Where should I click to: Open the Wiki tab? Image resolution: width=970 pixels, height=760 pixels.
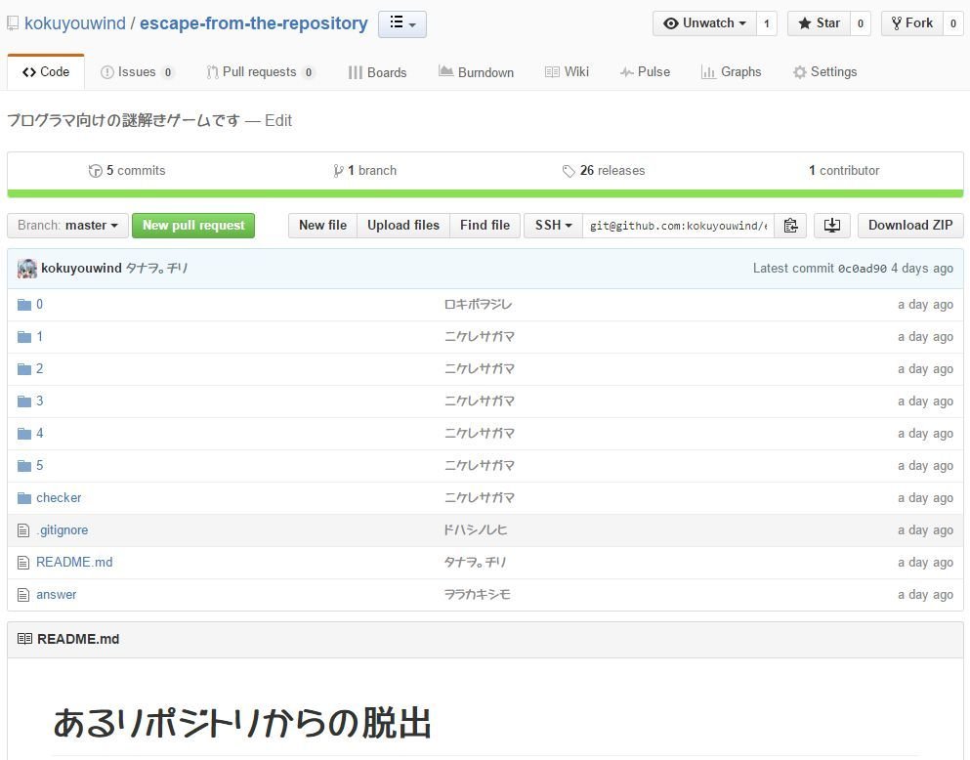click(567, 72)
